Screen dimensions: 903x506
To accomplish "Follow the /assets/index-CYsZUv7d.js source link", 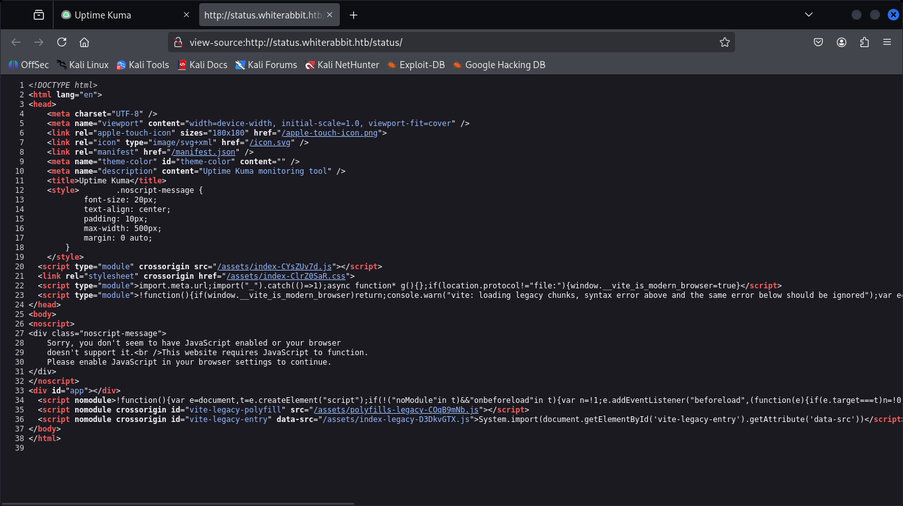I will 275,267.
